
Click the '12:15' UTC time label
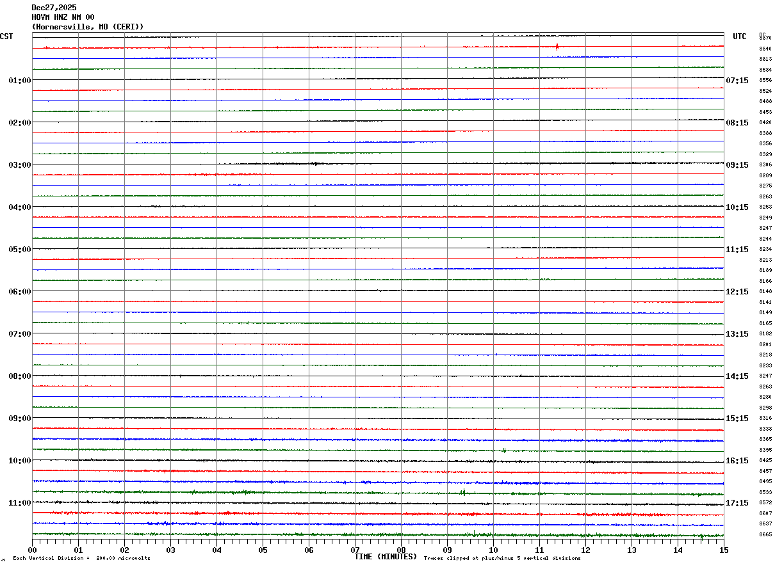[x=737, y=292]
